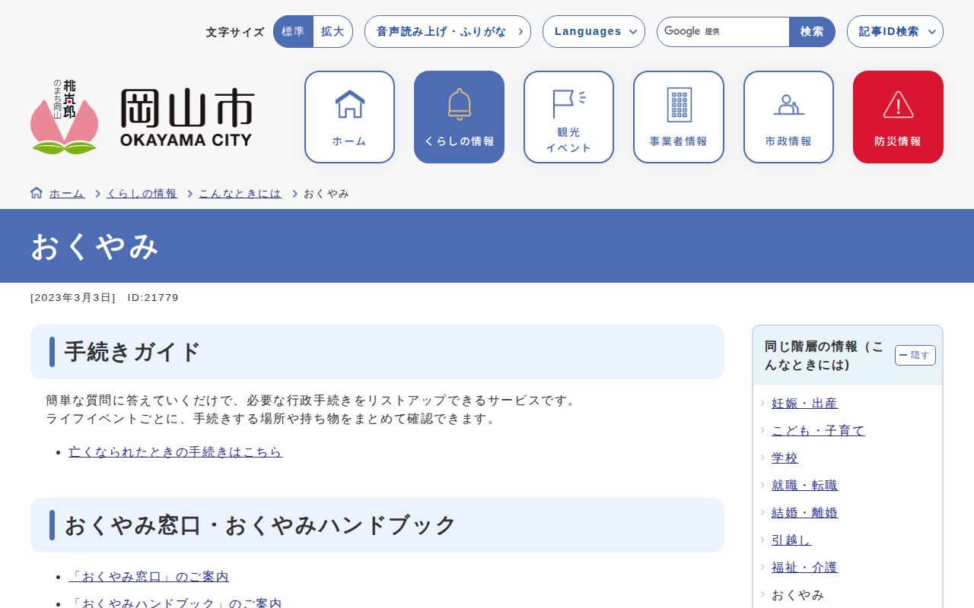The height and width of the screenshot is (608, 974).
Task: Expand 記事ID検索 dropdown
Action: (895, 32)
